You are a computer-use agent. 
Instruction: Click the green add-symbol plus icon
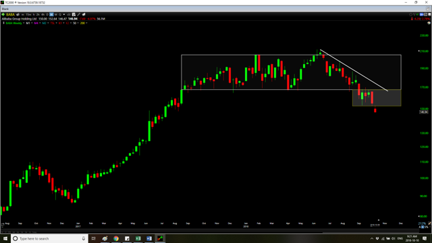coord(3,14)
